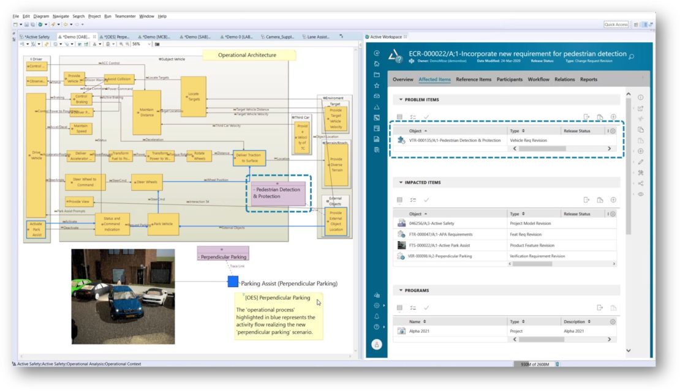Tick the select-all checkbox in Problem Items toolbar
Screen dimensions: 680x391
[x=399, y=116]
